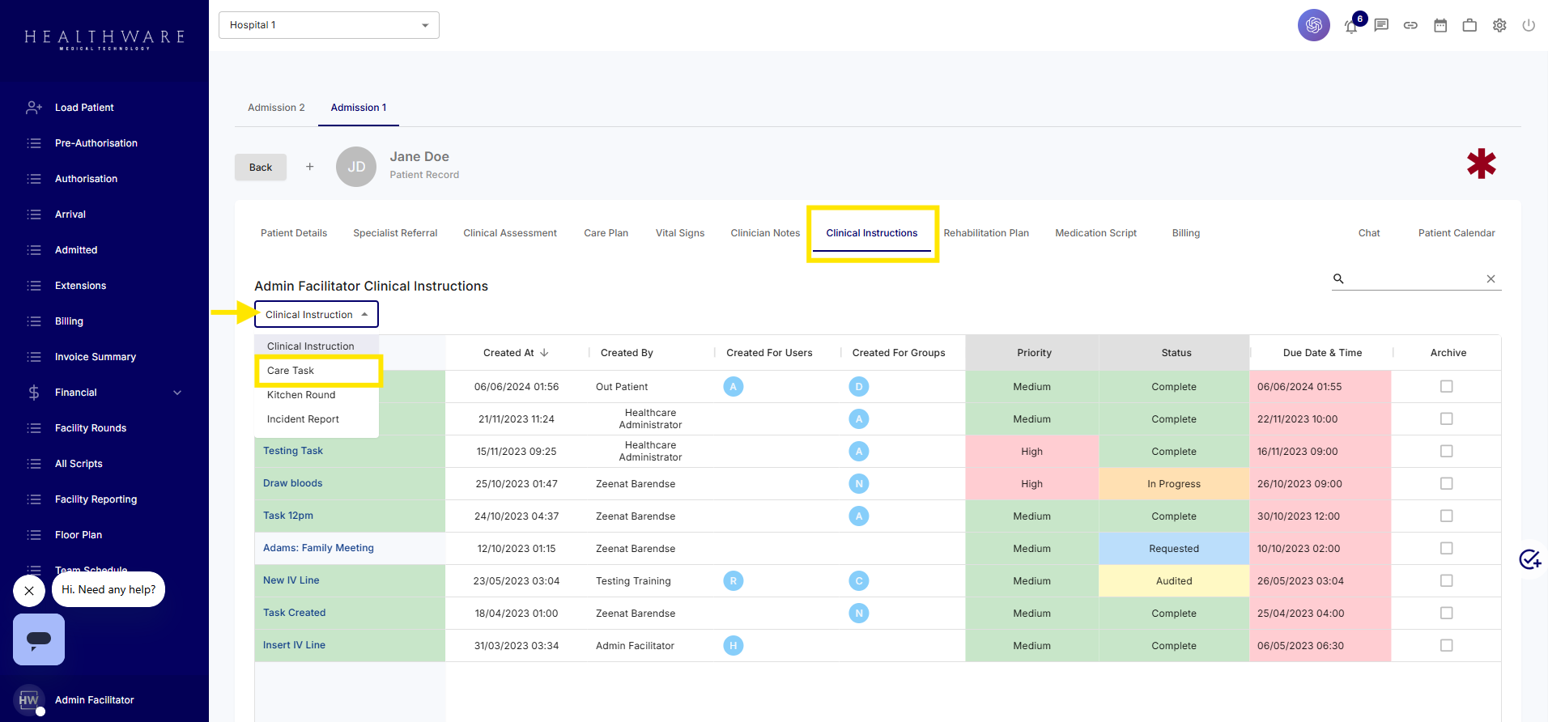Click the AI assistant swirl icon

[1313, 25]
